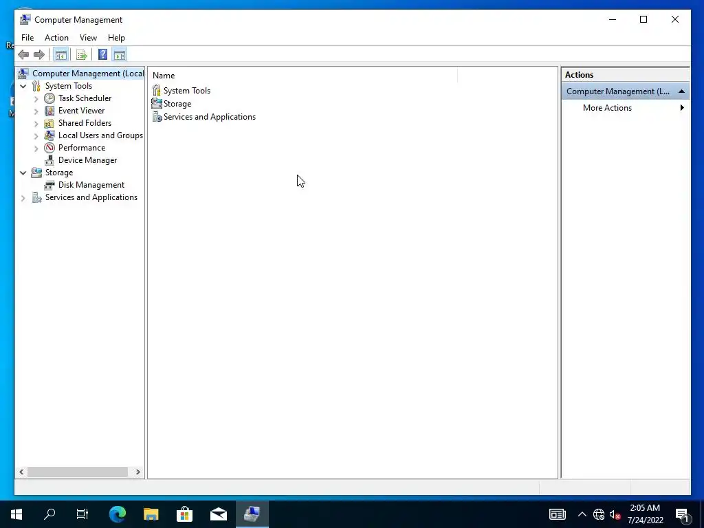Click the System Tools icon in tree

tap(36, 86)
